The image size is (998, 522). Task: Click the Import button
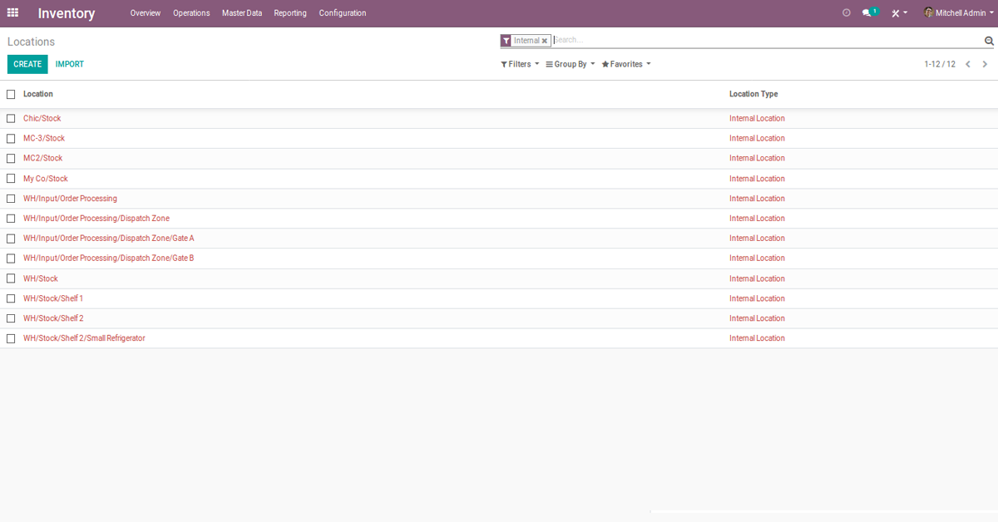[70, 64]
